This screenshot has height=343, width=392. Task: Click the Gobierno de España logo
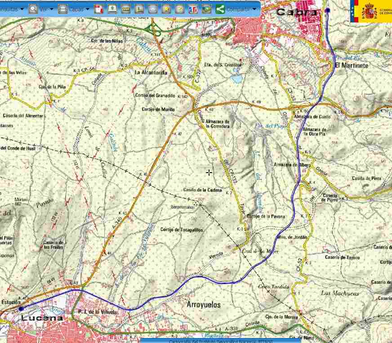pyautogui.click(x=371, y=11)
